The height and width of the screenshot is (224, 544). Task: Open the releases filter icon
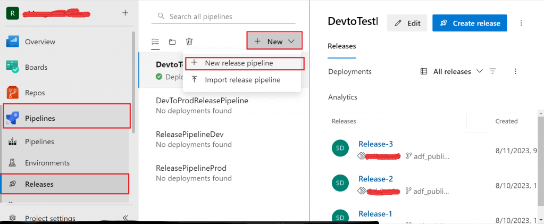492,71
